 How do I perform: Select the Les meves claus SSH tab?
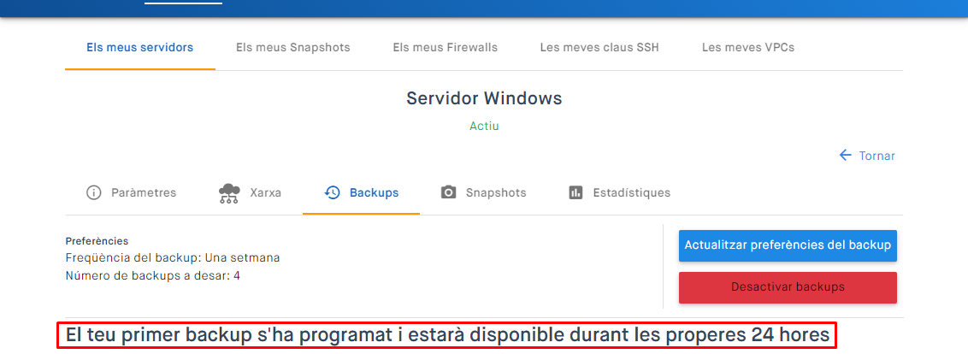[x=599, y=47]
